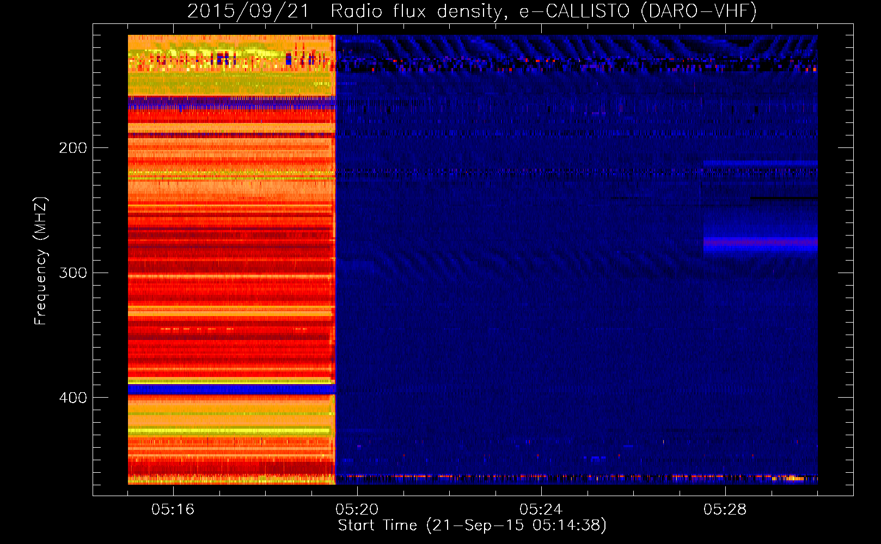Click the bright purple-red emission band near 280 MHz
The image size is (881, 544).
click(760, 242)
